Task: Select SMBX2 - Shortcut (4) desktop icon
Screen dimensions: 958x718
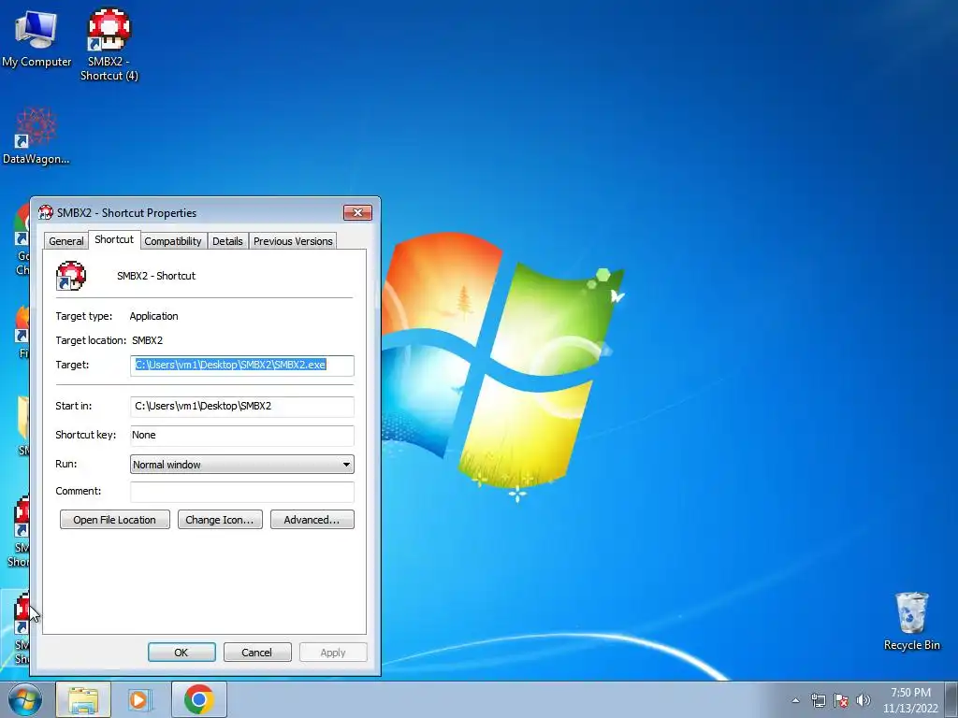Action: 109,44
